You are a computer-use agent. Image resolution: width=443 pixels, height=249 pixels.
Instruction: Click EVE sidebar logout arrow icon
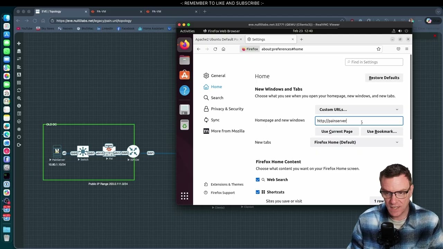click(x=19, y=145)
